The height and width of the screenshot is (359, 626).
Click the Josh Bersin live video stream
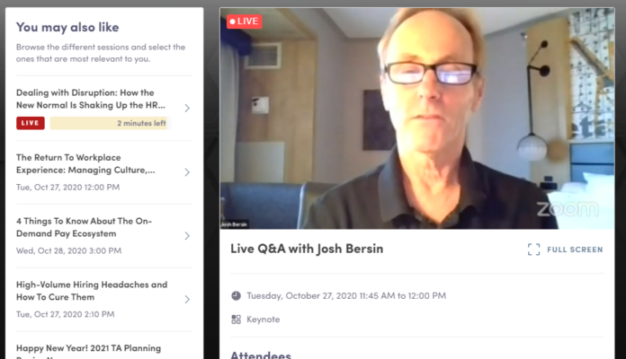pos(417,118)
